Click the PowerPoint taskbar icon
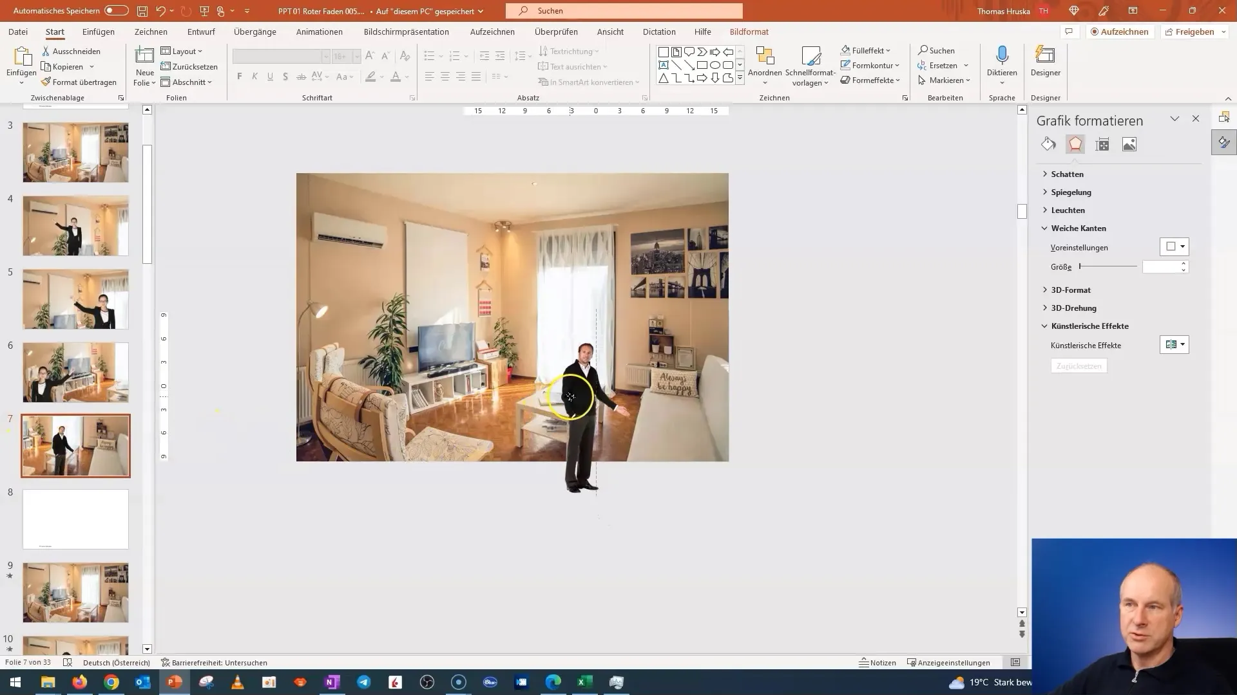 174,681
